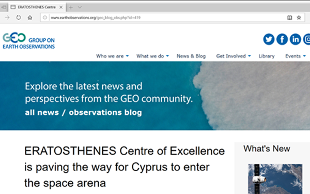310x194 pixels.
Task: Expand the Events menu
Action: click(296, 56)
